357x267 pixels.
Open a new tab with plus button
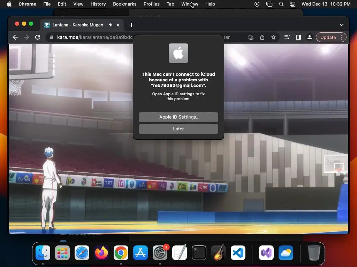[131, 25]
